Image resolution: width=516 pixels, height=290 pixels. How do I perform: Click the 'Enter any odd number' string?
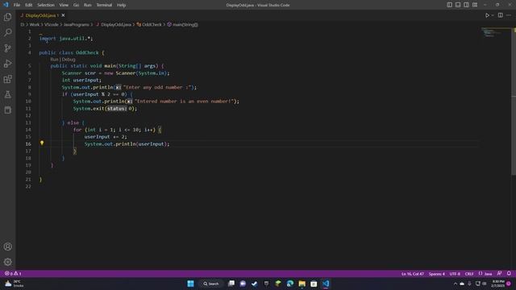click(157, 87)
